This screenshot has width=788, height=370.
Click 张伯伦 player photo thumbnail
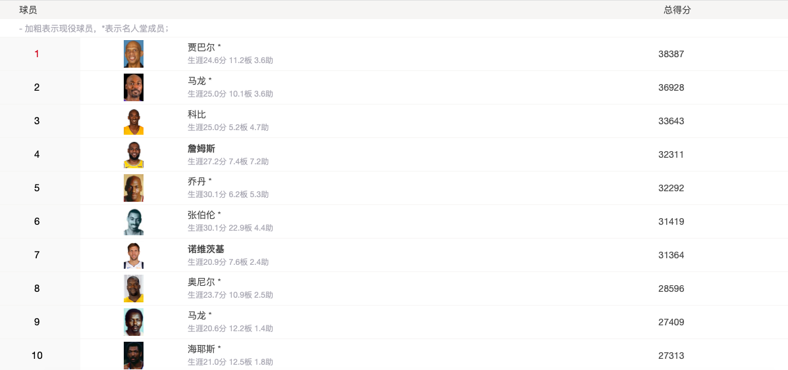[x=134, y=221]
